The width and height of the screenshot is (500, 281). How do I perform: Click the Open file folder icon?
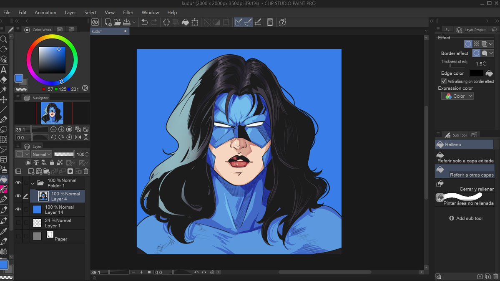coord(117,22)
